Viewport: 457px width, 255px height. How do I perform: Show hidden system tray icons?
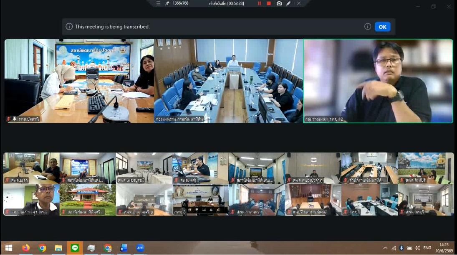point(385,248)
